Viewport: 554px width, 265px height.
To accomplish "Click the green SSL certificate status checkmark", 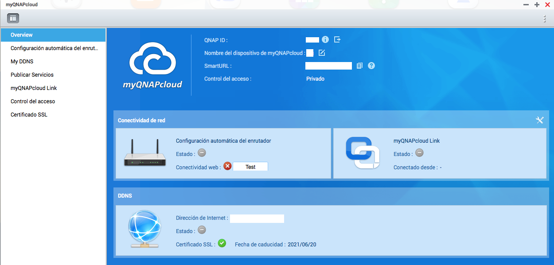I will point(222,243).
